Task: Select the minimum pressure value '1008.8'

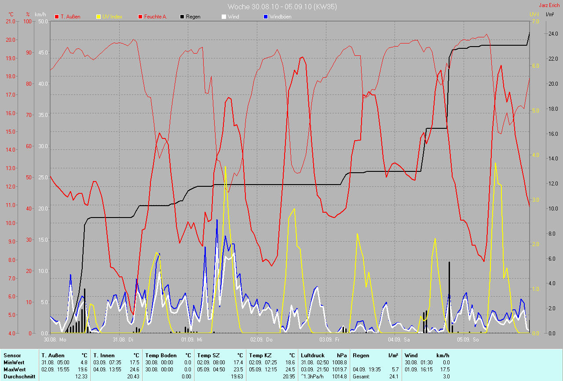Action: coord(339,362)
